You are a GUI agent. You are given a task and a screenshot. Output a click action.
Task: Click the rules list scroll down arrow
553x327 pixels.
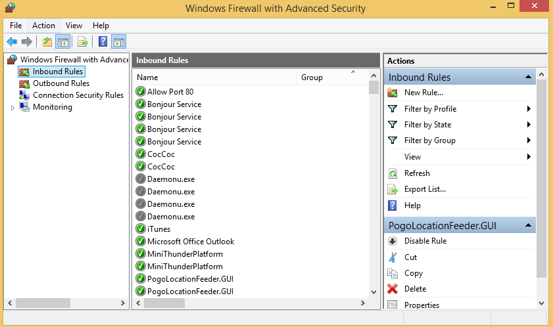click(x=374, y=292)
